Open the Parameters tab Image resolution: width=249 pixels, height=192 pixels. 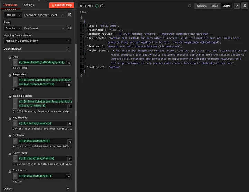tap(10, 5)
